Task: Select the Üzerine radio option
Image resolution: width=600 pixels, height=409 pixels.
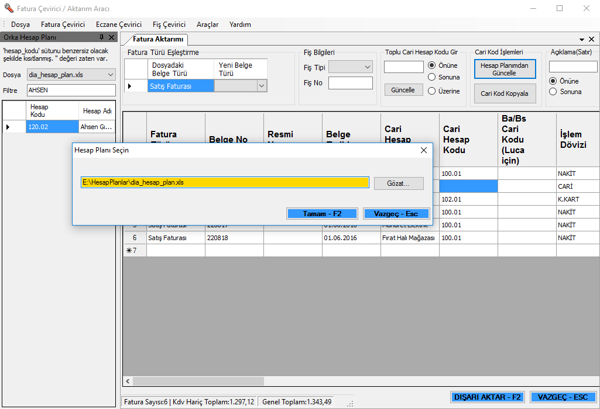Action: click(431, 91)
